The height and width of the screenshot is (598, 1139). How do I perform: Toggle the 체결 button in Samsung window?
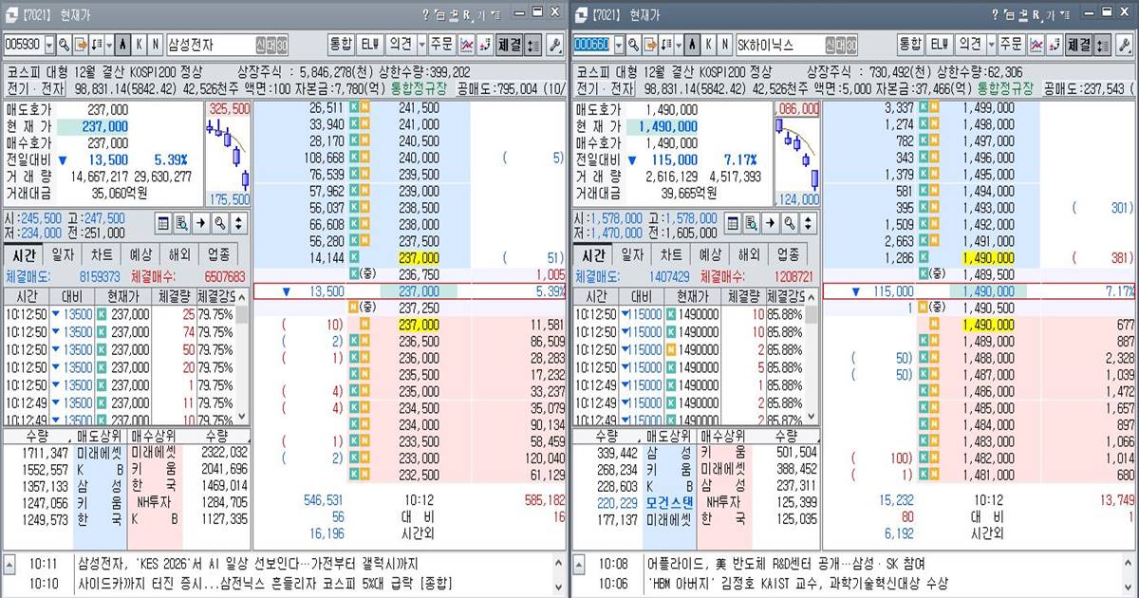point(510,45)
